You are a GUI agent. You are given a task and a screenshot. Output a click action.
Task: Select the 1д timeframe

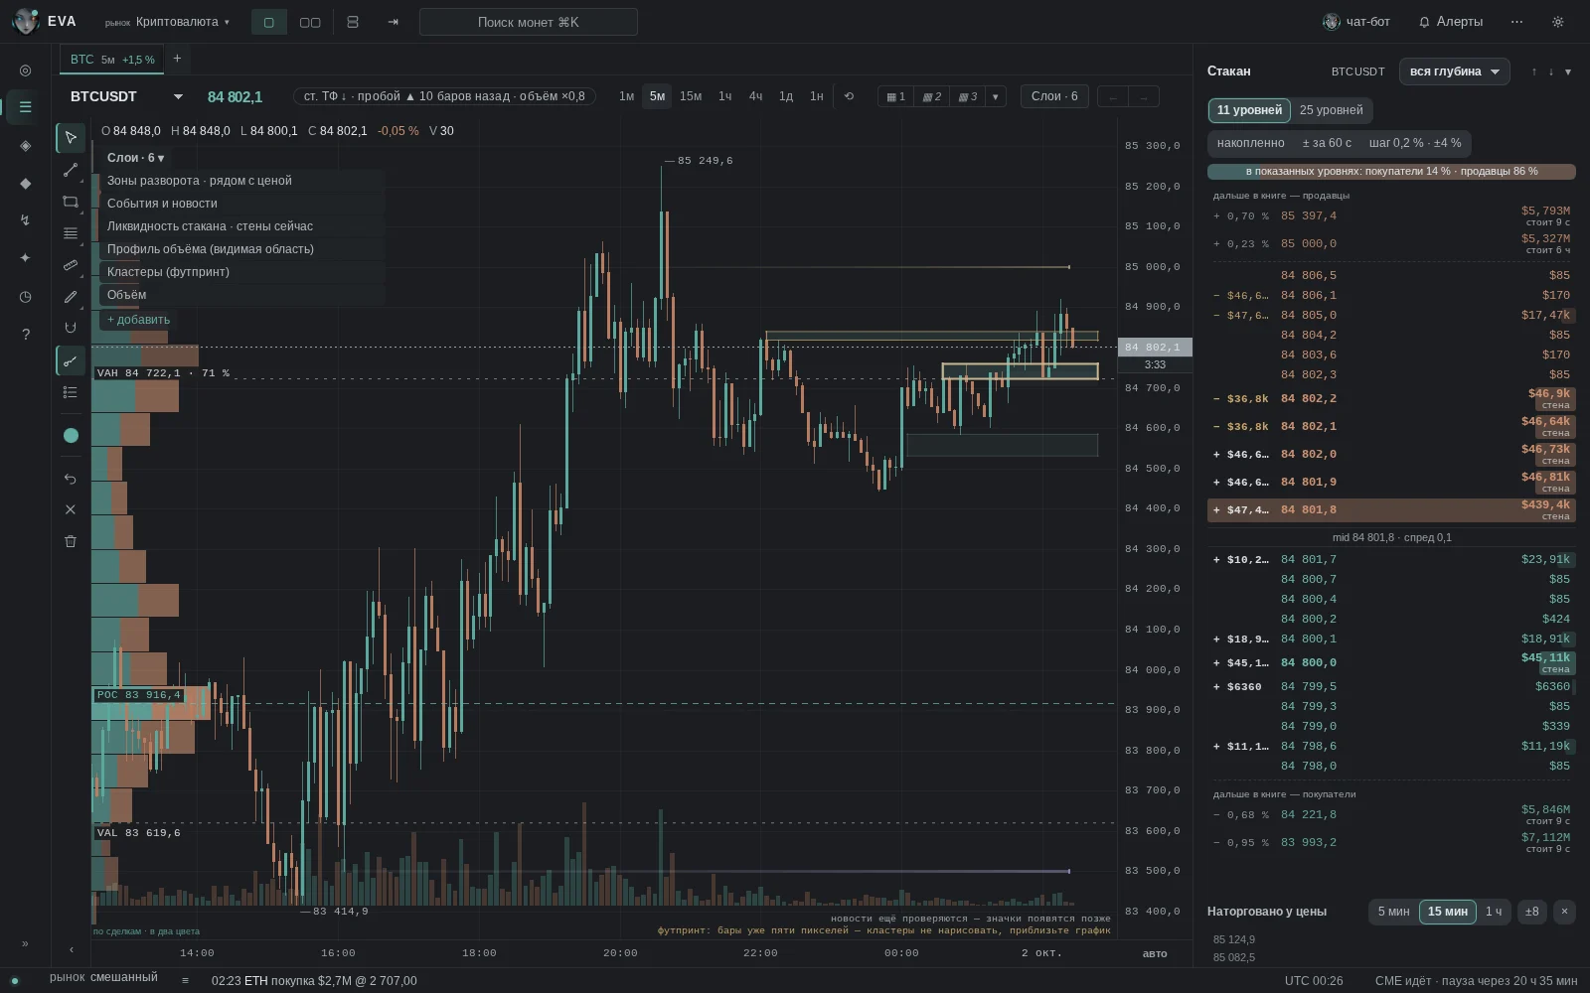(x=786, y=96)
